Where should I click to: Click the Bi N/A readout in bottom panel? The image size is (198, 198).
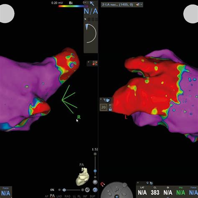(x=168, y=193)
